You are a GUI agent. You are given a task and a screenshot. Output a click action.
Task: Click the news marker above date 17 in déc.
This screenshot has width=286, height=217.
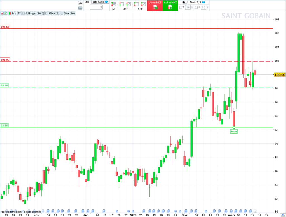pos(117,211)
